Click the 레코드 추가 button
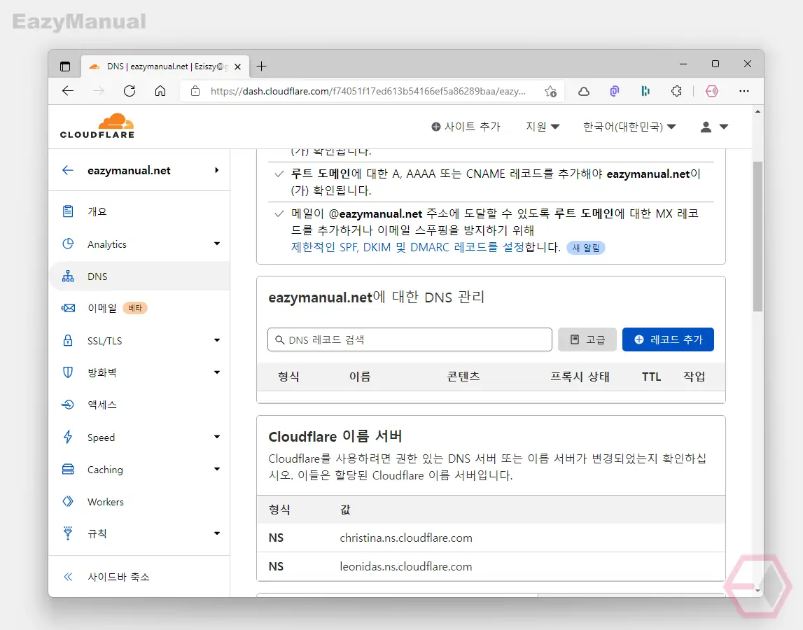This screenshot has height=630, width=803. click(668, 339)
